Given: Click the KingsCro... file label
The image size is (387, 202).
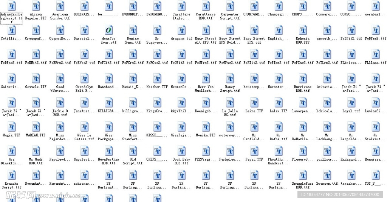Looking at the screenshot, I should [x=157, y=111].
